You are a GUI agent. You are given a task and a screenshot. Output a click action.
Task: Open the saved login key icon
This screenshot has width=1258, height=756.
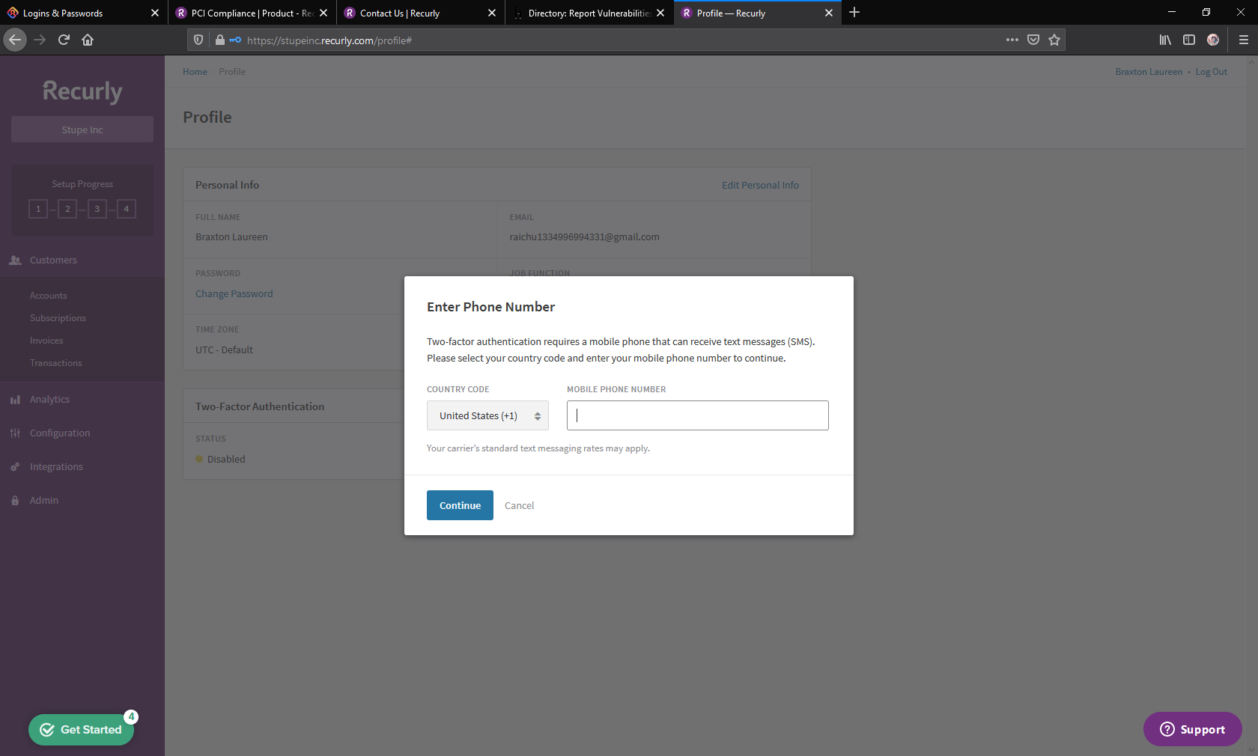click(x=235, y=40)
